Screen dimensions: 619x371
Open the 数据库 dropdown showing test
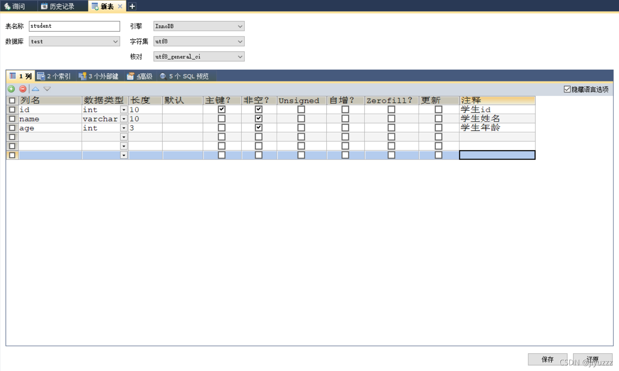(74, 41)
